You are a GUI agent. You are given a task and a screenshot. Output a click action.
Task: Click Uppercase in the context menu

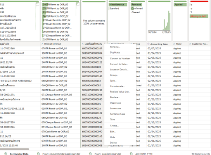tap(116, 103)
